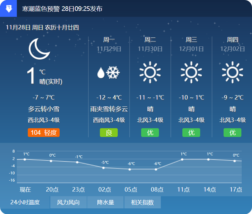Expand the 周四 12月02日 forecast column
Viewport: 252px width, 214px height.
pos(232,44)
